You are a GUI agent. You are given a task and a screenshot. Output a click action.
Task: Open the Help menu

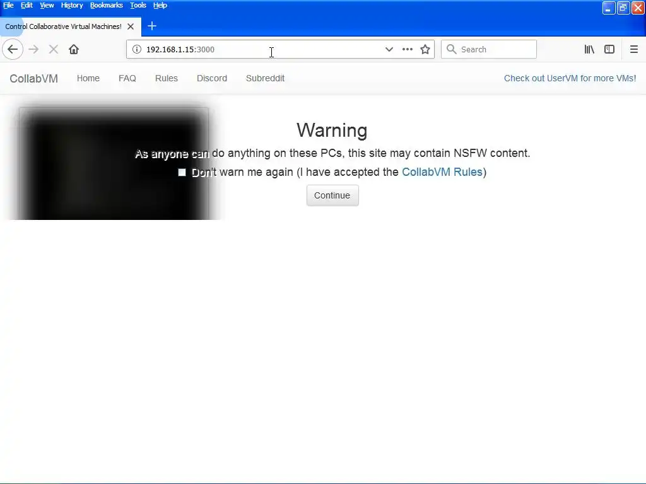click(160, 5)
